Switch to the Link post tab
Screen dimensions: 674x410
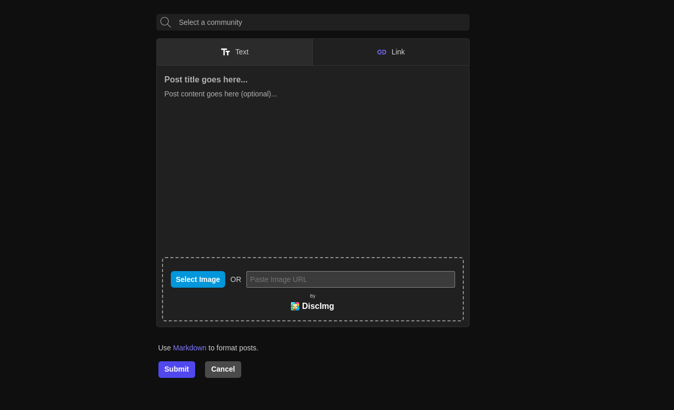[391, 52]
